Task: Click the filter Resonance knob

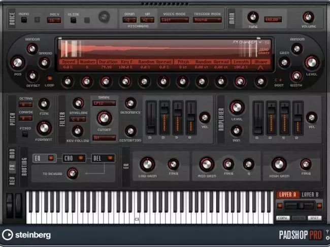Action: [130, 103]
